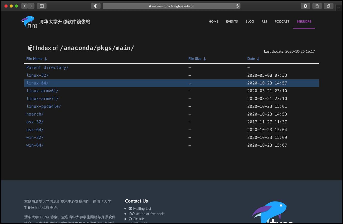Click the date 2020-10-23 15:01
Viewport: 343px width, 224px height.
point(267,106)
